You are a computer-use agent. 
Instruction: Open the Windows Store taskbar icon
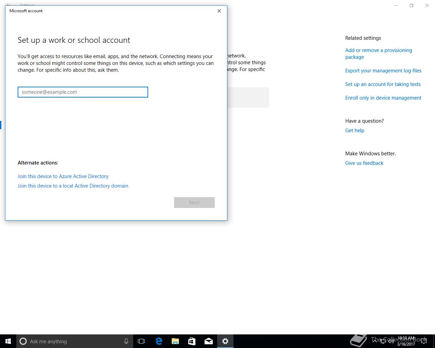tap(192, 341)
